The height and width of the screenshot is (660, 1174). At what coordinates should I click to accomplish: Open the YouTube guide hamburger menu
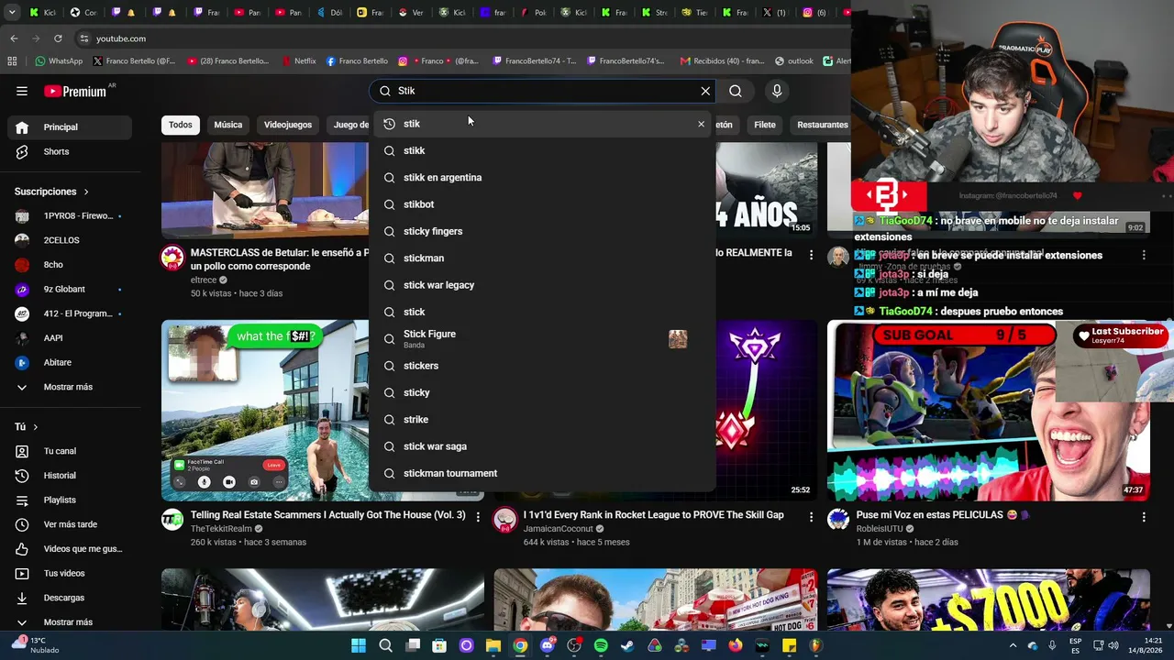point(22,91)
